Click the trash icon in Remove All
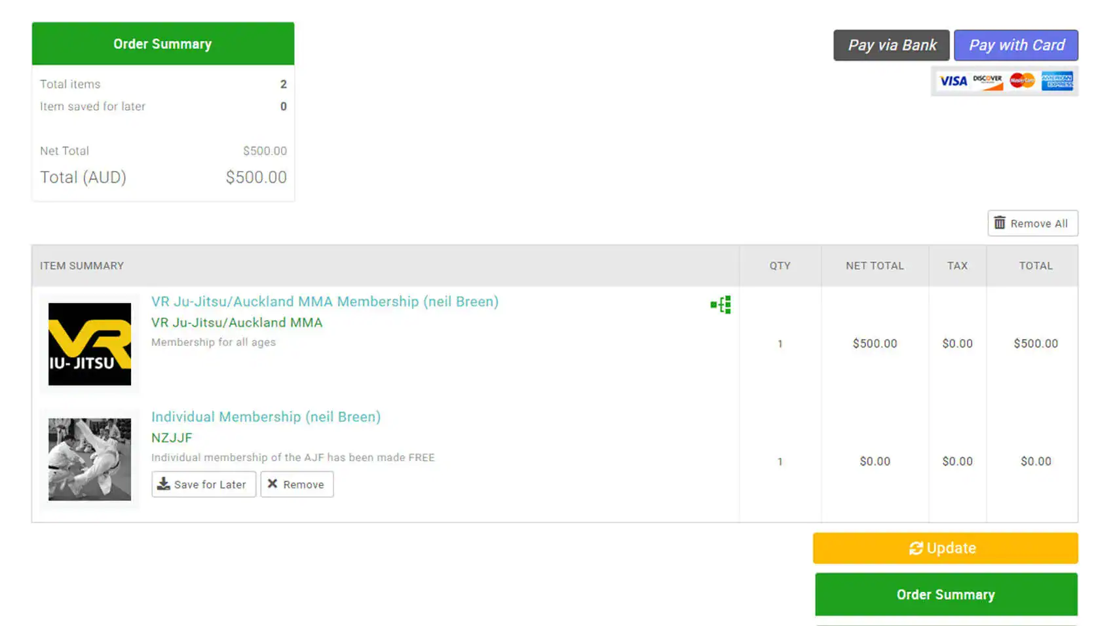Viewport: 1115px width, 626px height. (x=1000, y=223)
